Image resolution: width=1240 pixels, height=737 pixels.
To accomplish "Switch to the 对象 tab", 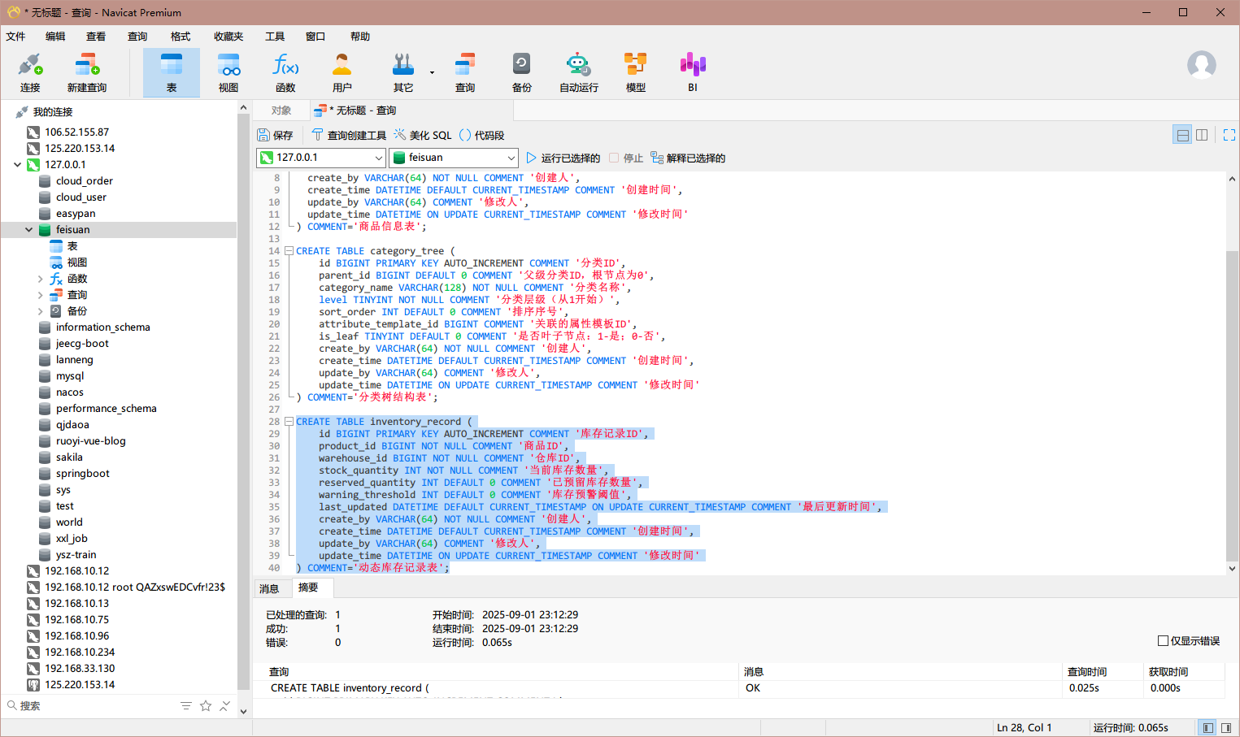I will (x=281, y=111).
